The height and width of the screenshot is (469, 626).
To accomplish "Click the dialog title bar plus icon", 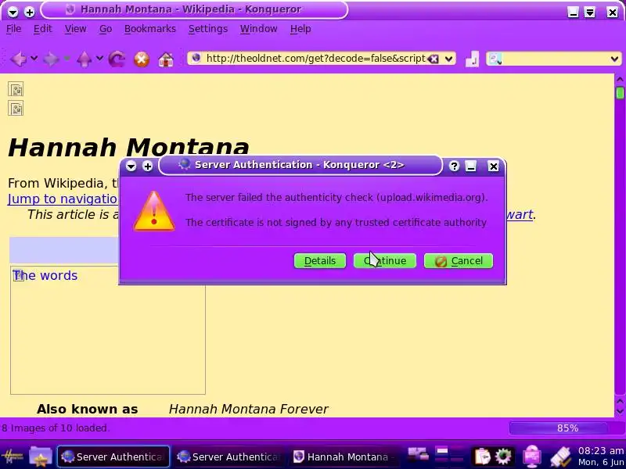I will 147,166.
